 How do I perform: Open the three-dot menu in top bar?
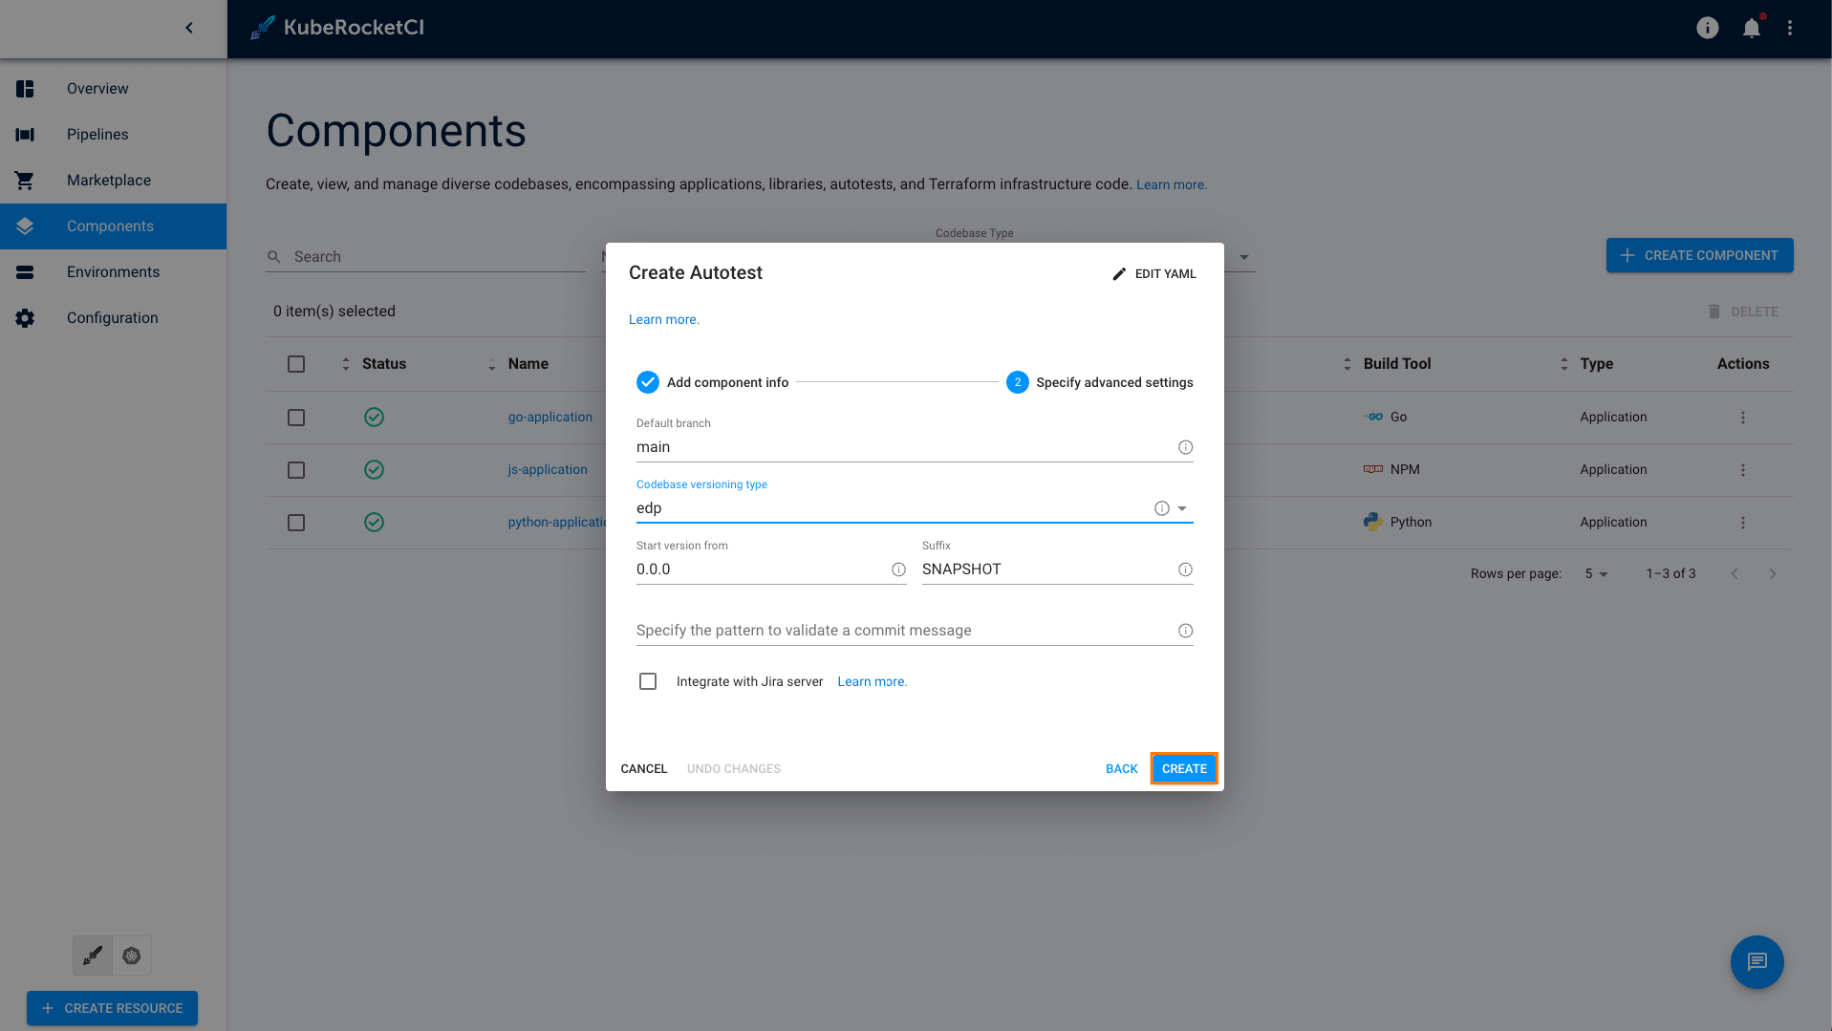click(1791, 28)
